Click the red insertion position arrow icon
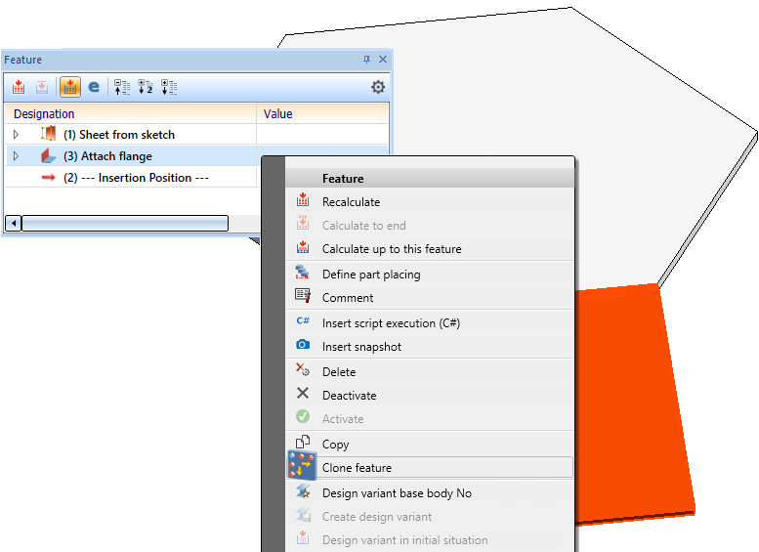 tap(49, 178)
